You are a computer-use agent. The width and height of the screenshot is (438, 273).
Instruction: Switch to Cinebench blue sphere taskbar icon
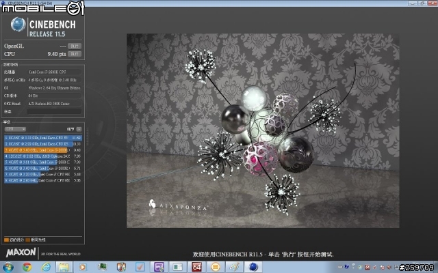click(x=253, y=267)
